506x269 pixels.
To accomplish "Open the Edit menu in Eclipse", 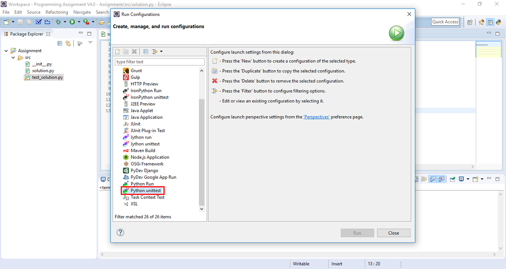I will pos(18,12).
